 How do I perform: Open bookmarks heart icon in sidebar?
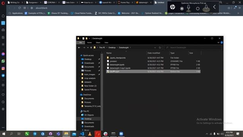pos(3,95)
